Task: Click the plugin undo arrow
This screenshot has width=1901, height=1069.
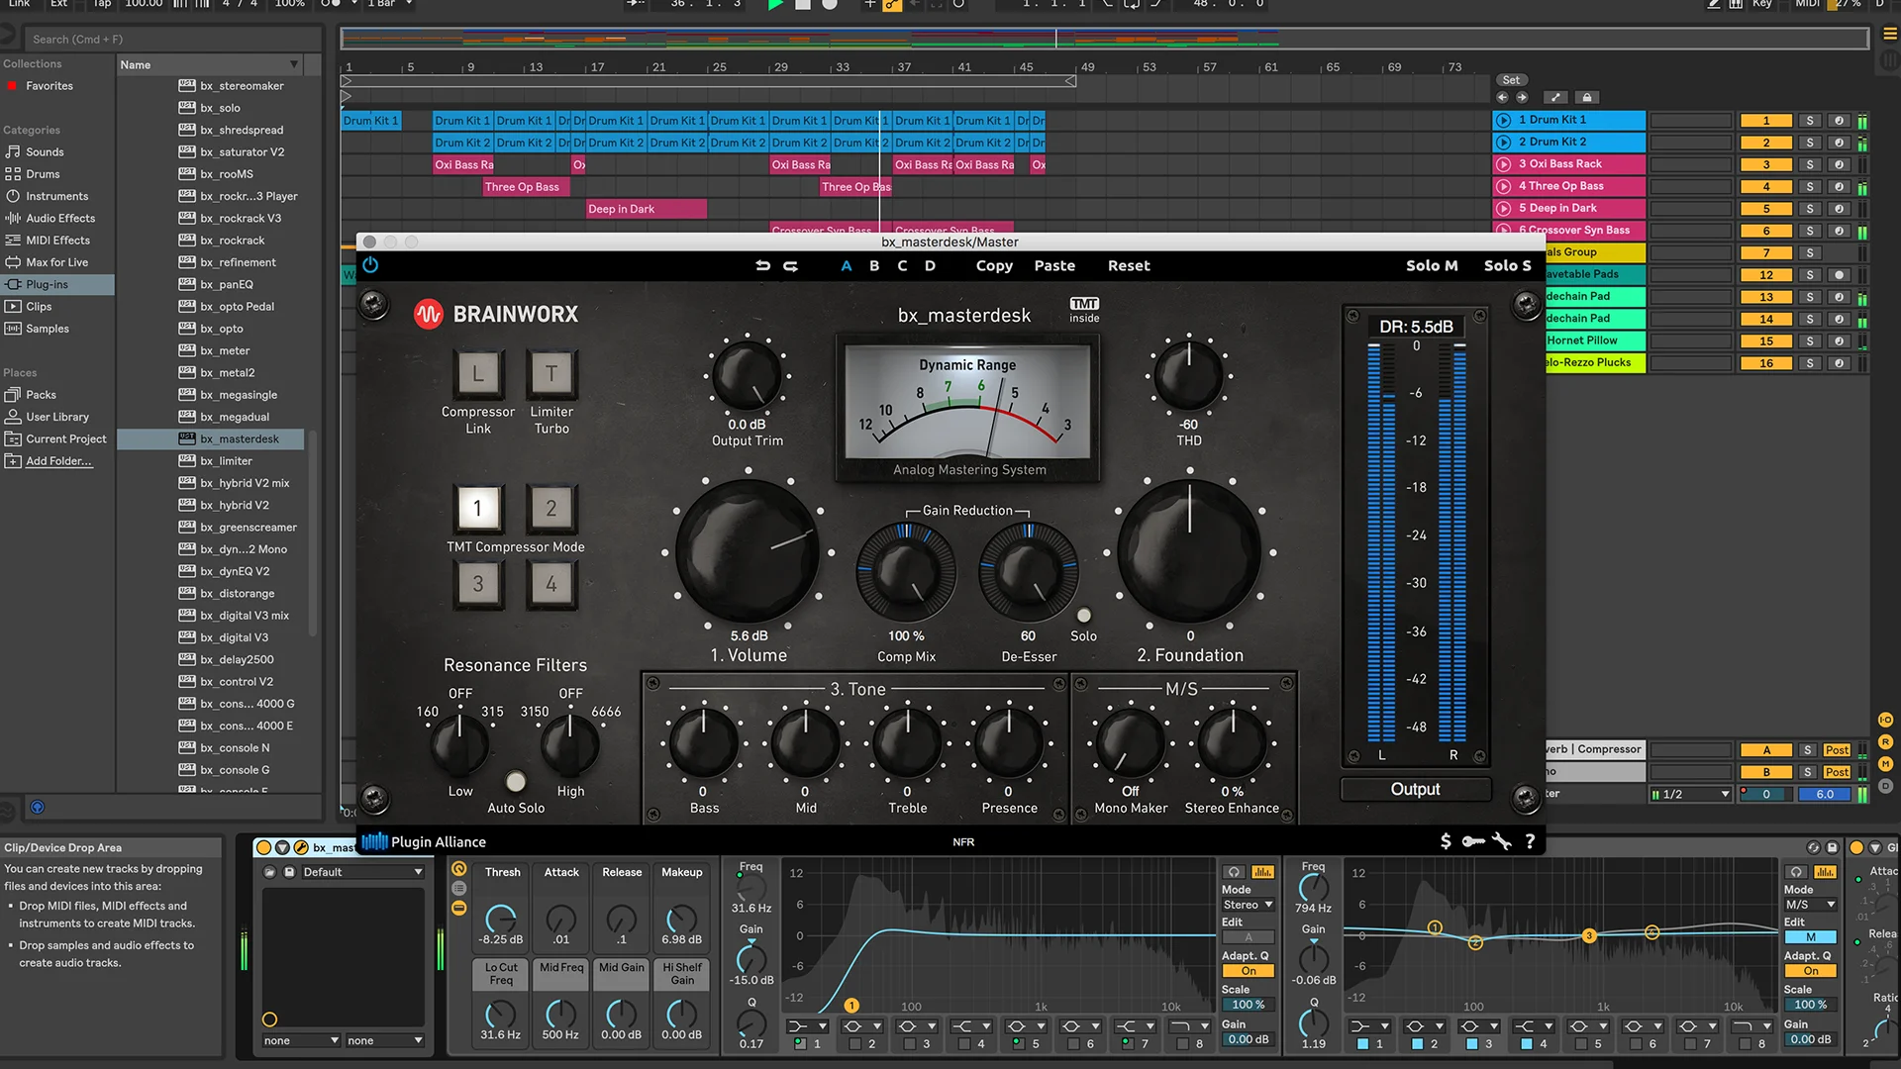Action: 762,265
